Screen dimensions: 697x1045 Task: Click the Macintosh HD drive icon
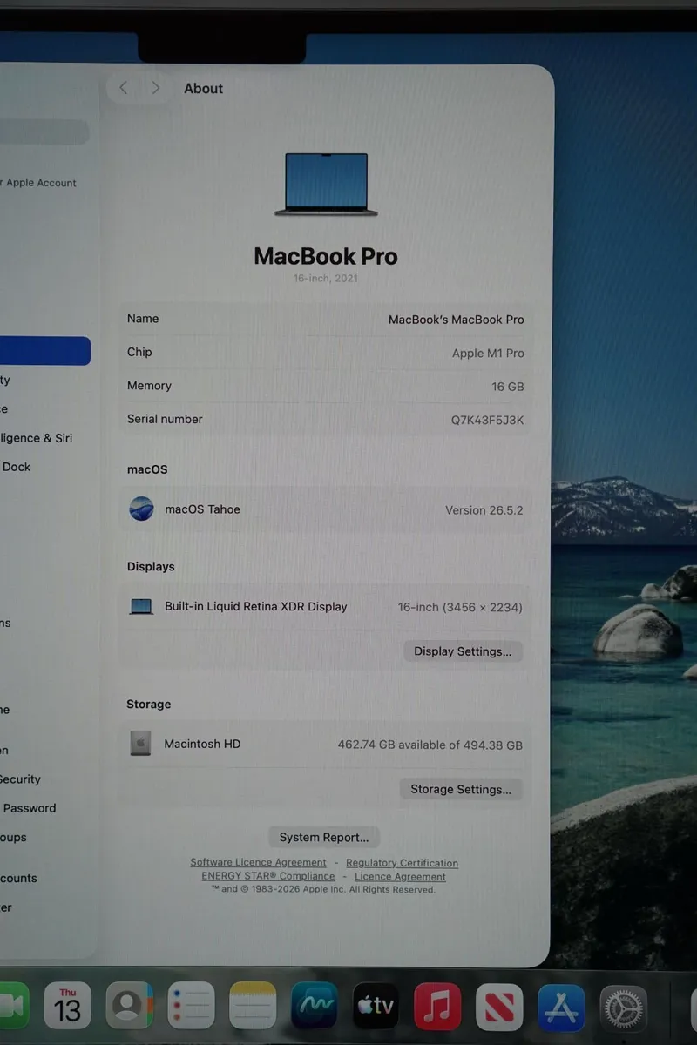tap(140, 744)
